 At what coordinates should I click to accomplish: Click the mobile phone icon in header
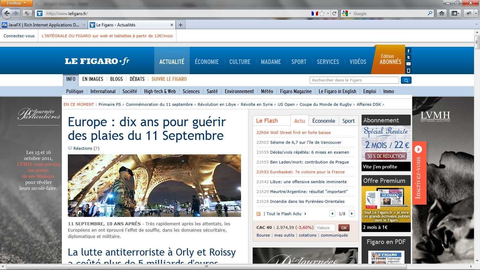point(408,70)
